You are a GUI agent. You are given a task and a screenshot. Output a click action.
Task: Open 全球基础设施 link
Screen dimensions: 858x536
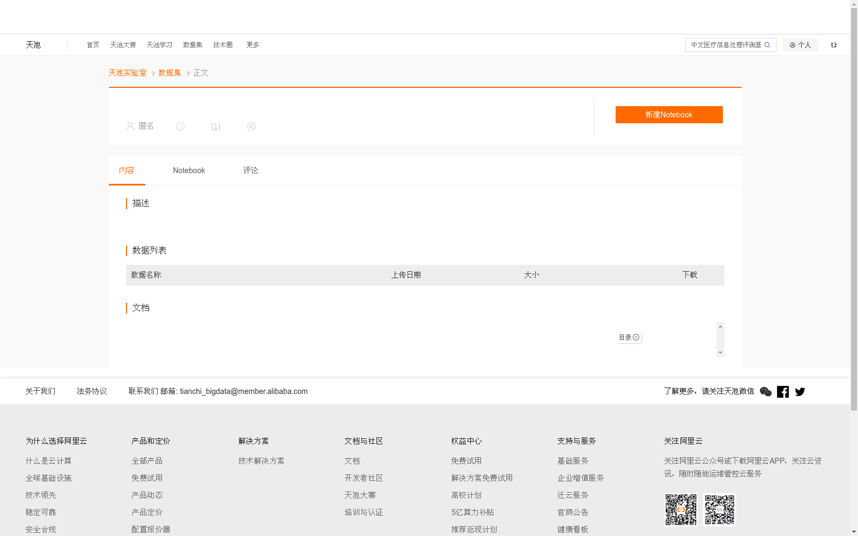(x=48, y=478)
